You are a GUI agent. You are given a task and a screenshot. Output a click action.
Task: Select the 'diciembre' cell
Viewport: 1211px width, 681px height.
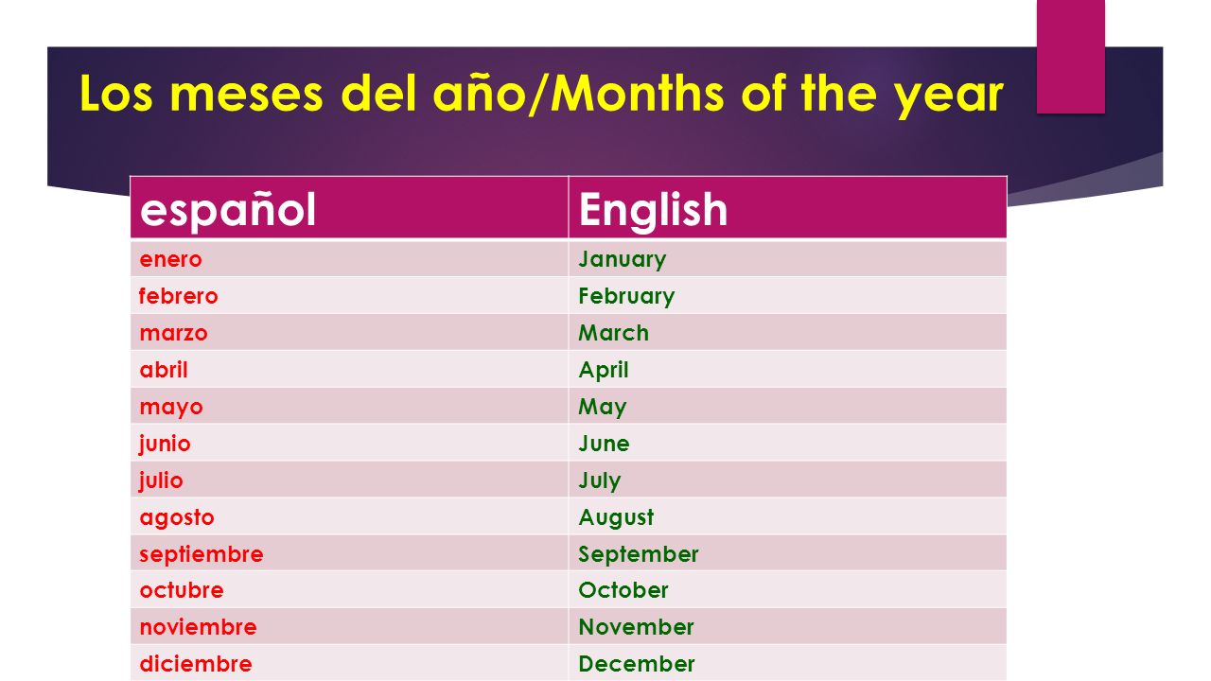click(349, 663)
